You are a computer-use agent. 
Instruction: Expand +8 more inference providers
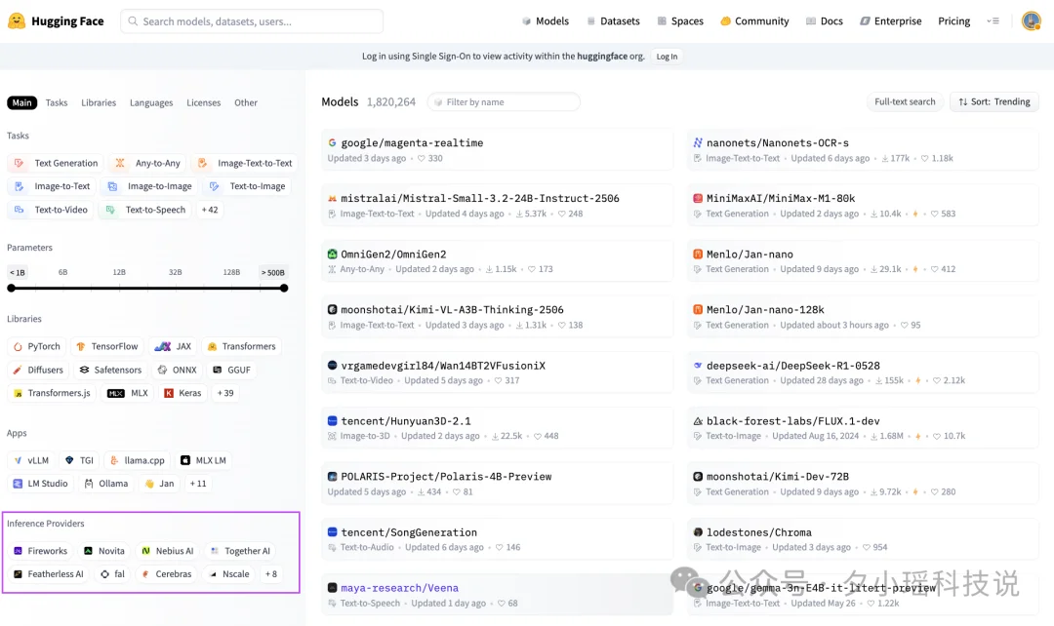(271, 574)
